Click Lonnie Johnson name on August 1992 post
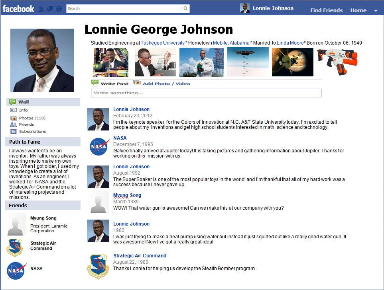Image resolution: width=384 pixels, height=290 pixels. (131, 166)
